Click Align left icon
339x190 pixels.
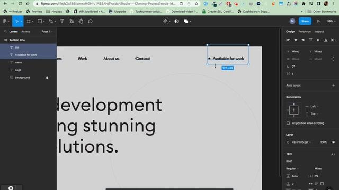point(288,40)
